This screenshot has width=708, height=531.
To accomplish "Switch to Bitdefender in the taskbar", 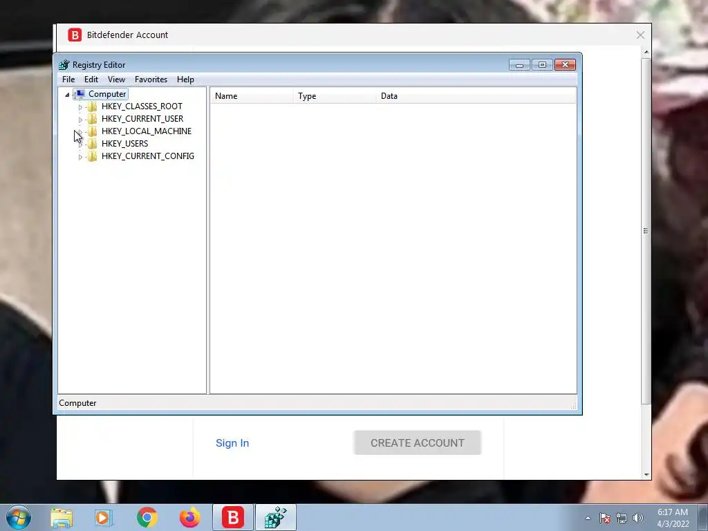I will [x=233, y=517].
